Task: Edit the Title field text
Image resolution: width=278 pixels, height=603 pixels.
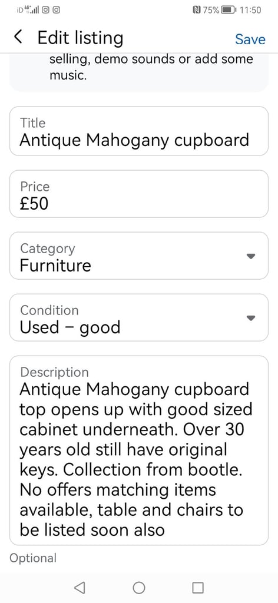Action: click(x=139, y=131)
